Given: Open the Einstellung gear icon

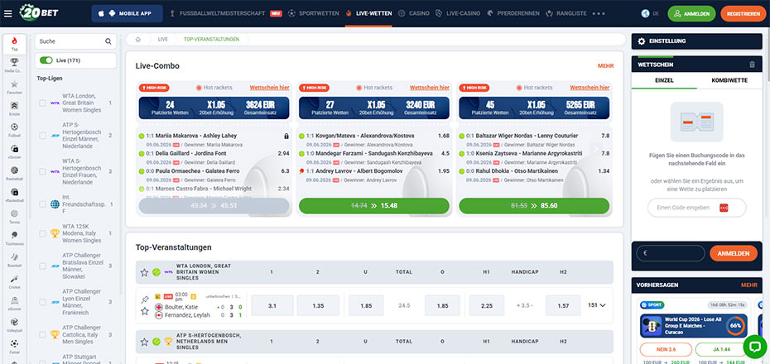Looking at the screenshot, I should [x=642, y=41].
